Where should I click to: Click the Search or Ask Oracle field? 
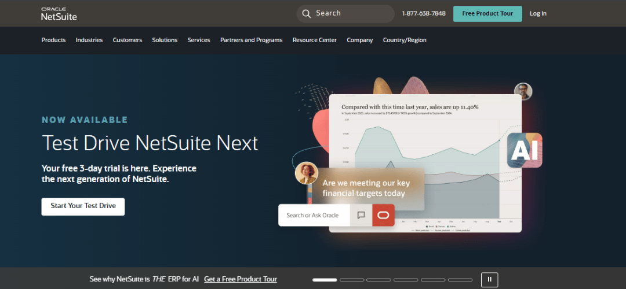coord(314,216)
